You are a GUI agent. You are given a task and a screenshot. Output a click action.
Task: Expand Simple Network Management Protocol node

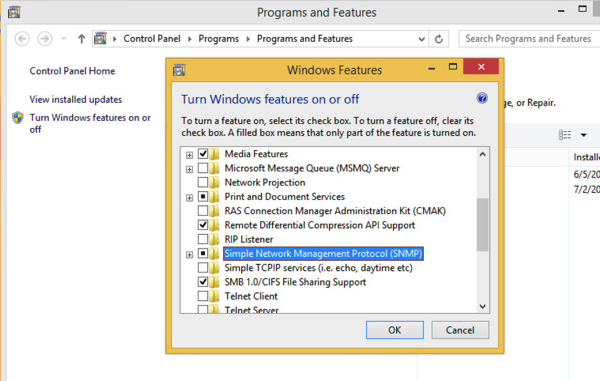189,255
